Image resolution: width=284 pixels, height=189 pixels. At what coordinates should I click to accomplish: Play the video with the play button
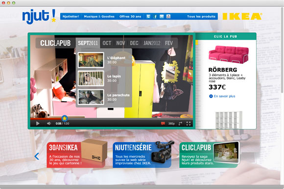coord(38,123)
